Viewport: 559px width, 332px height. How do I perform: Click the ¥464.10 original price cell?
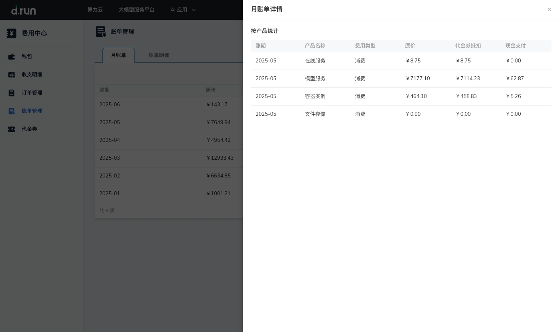416,96
